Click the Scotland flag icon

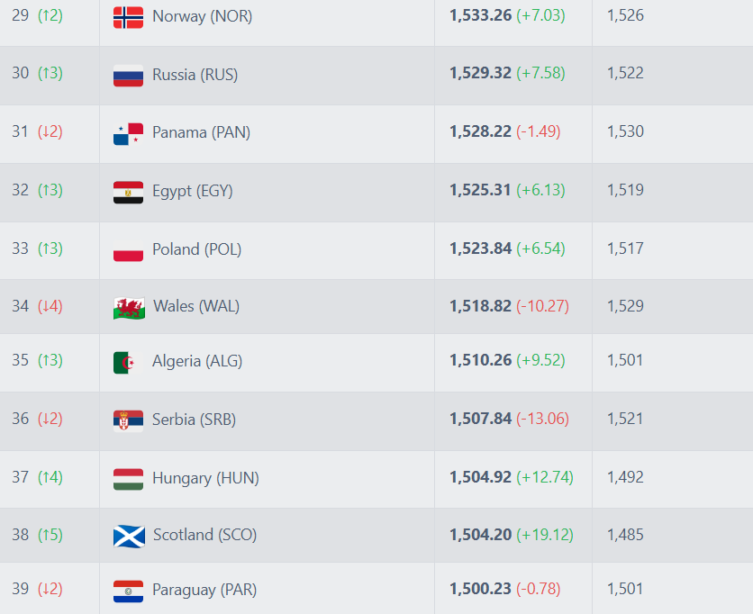128,536
